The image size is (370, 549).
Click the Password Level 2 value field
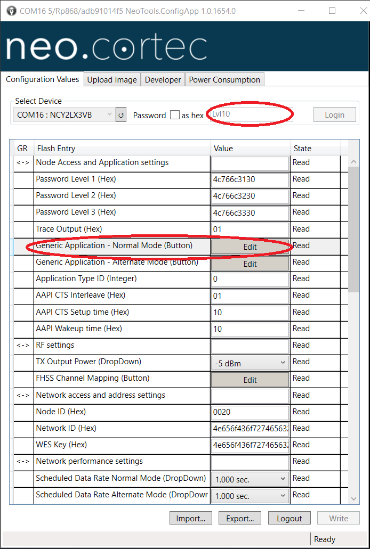tap(250, 196)
